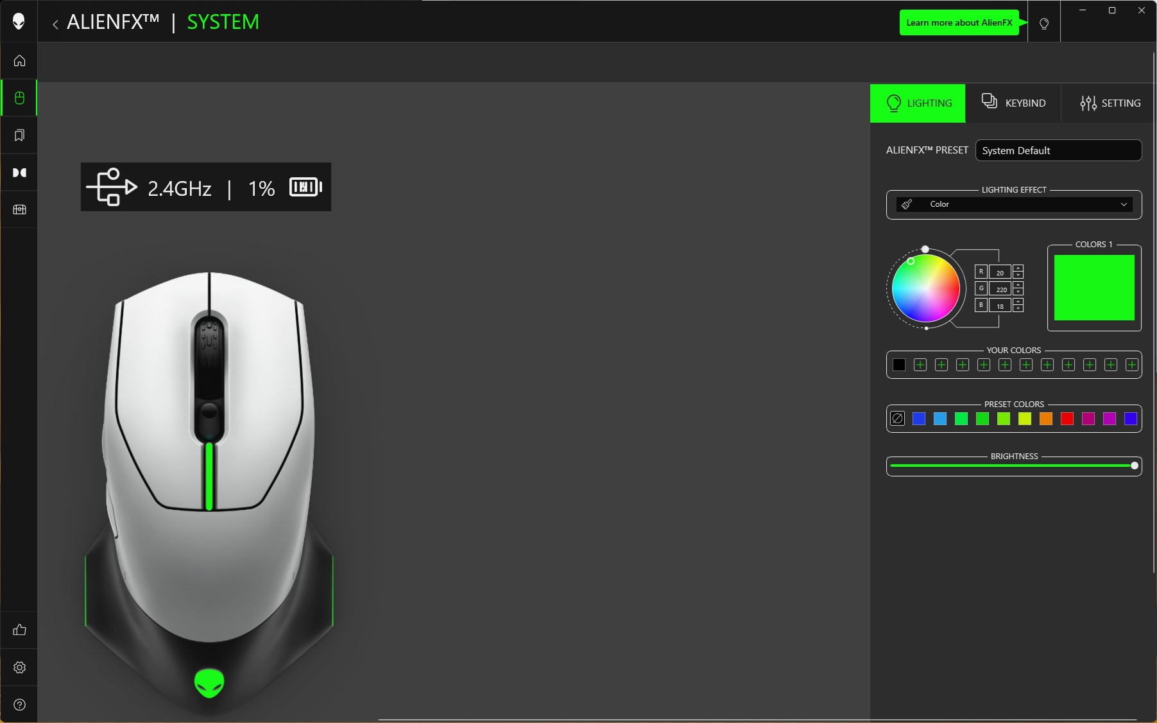
Task: Click the Alienware logo on the mouse
Action: [x=209, y=683]
